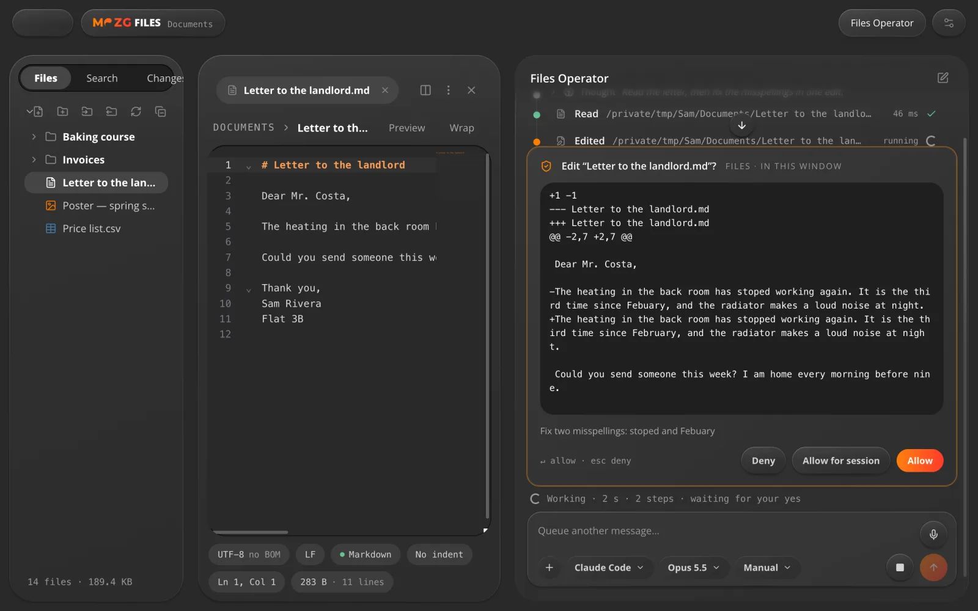Create a new file with the toolbar icon

point(38,111)
